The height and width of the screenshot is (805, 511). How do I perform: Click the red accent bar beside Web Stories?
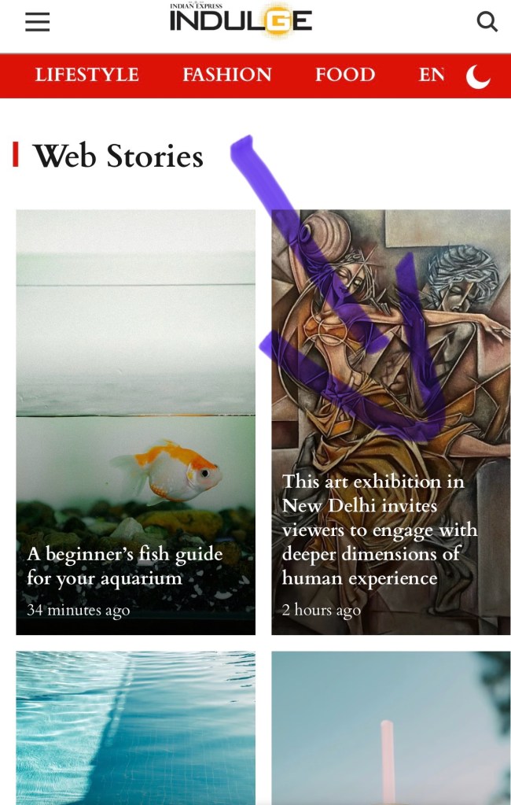[16, 154]
